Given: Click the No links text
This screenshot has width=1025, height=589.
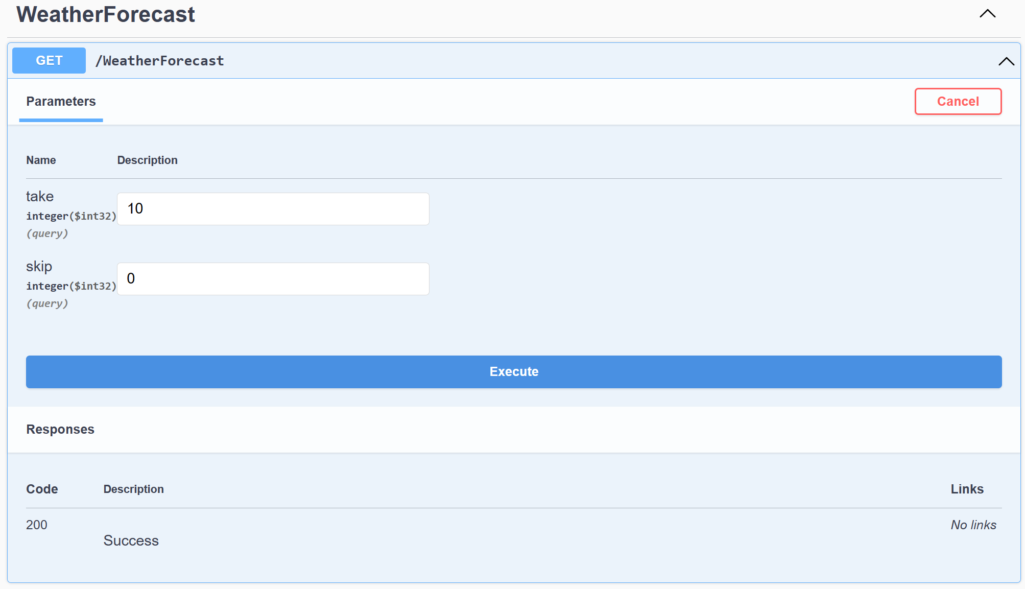Looking at the screenshot, I should pos(973,525).
